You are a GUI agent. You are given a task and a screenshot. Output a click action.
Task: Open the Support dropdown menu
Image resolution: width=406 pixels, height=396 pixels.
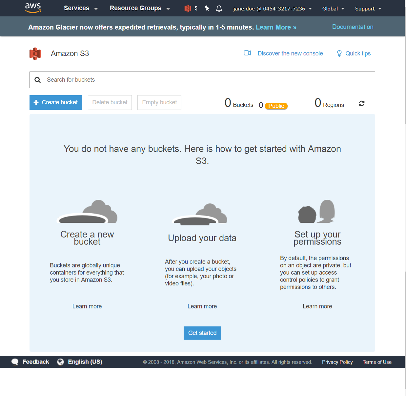tap(368, 9)
